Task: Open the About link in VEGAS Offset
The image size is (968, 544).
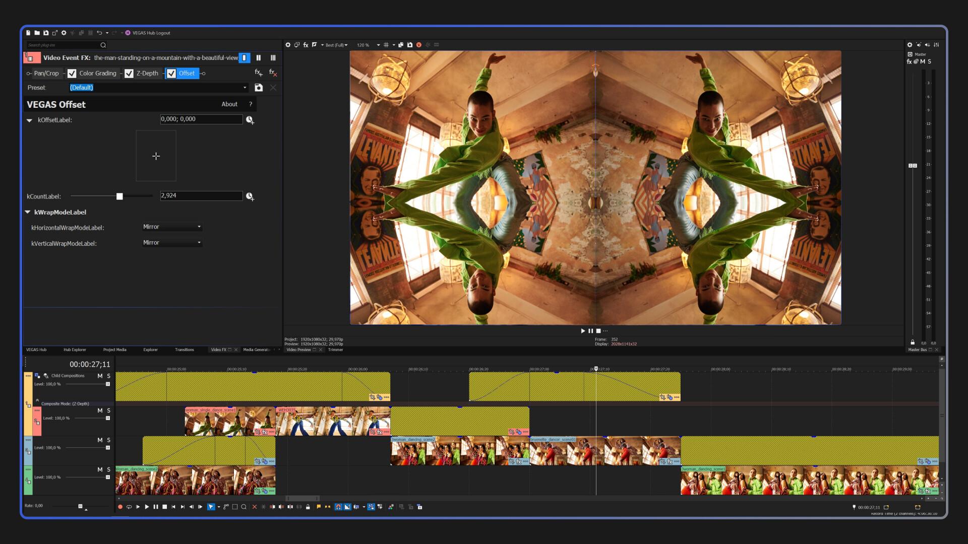Action: pos(229,104)
